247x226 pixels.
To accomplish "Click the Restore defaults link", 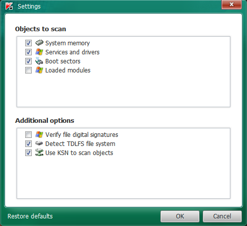I will coord(30,216).
